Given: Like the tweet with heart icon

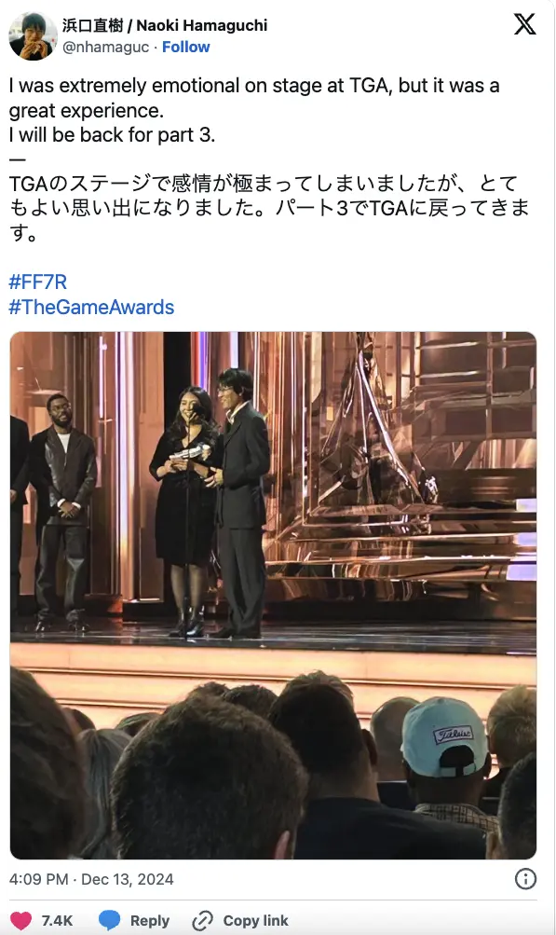Looking at the screenshot, I should pos(20,920).
